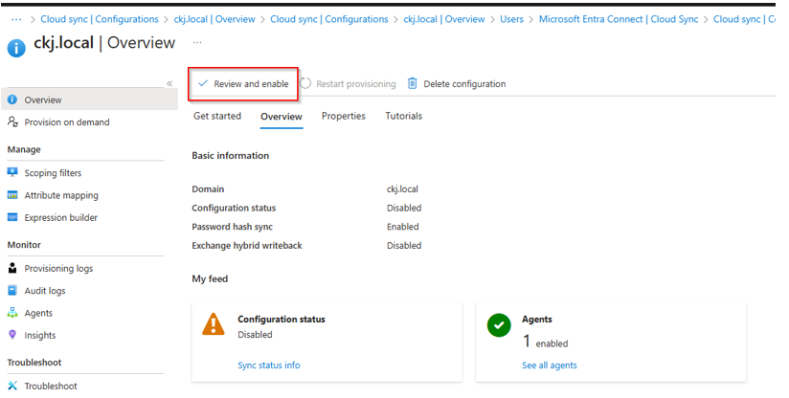Open the Tutorials tab
789x398 pixels.
coord(403,116)
